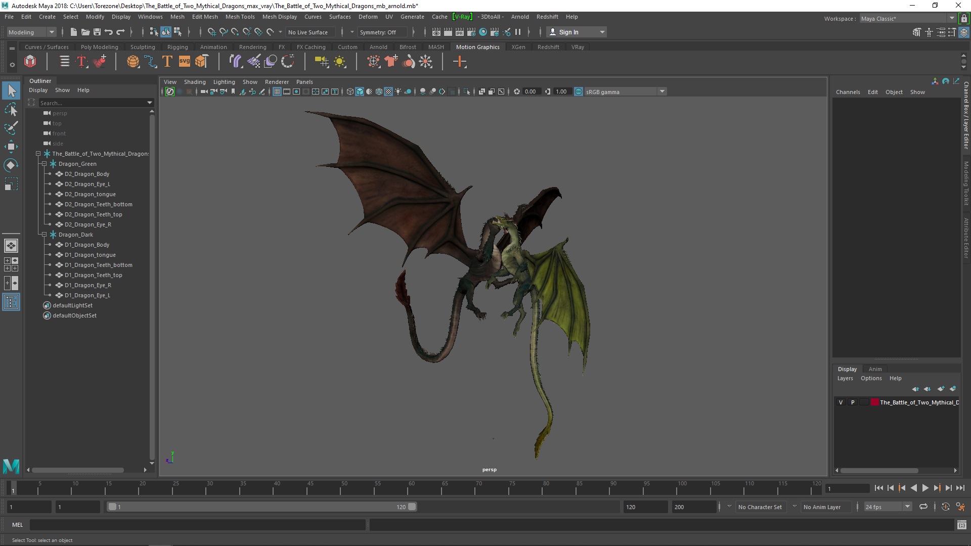This screenshot has width=971, height=546.
Task: Create a new scene using toolbar icon
Action: [x=74, y=32]
